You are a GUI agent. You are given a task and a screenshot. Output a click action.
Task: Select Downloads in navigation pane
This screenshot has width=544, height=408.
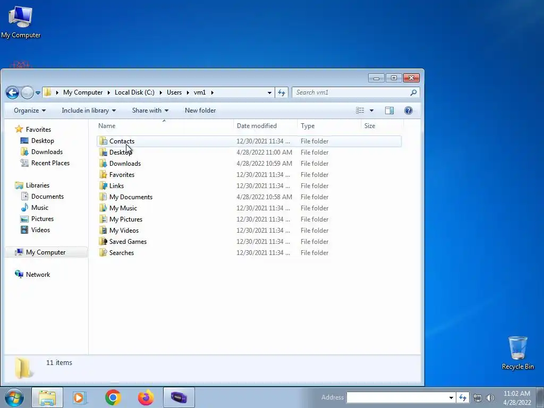point(41,151)
